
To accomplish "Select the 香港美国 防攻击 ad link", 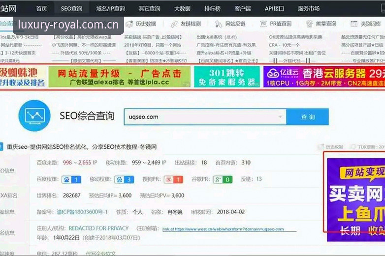I will coord(156,61).
